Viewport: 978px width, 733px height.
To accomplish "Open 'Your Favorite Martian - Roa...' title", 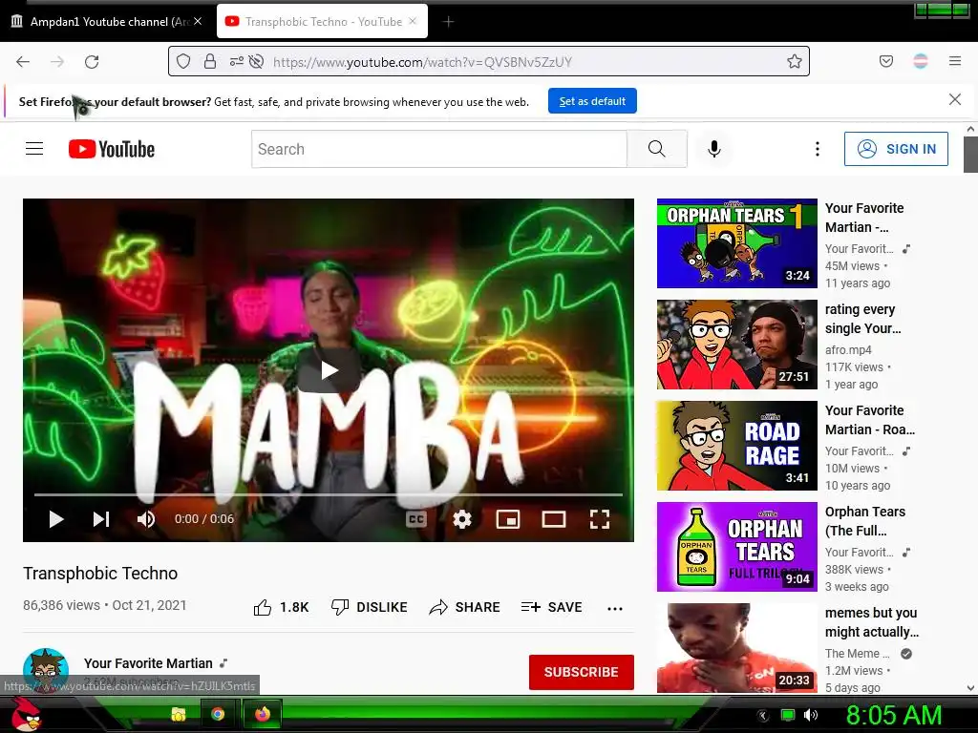I will [870, 420].
